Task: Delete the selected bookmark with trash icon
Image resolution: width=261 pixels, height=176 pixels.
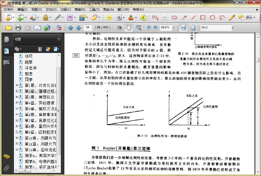Action: point(40,49)
